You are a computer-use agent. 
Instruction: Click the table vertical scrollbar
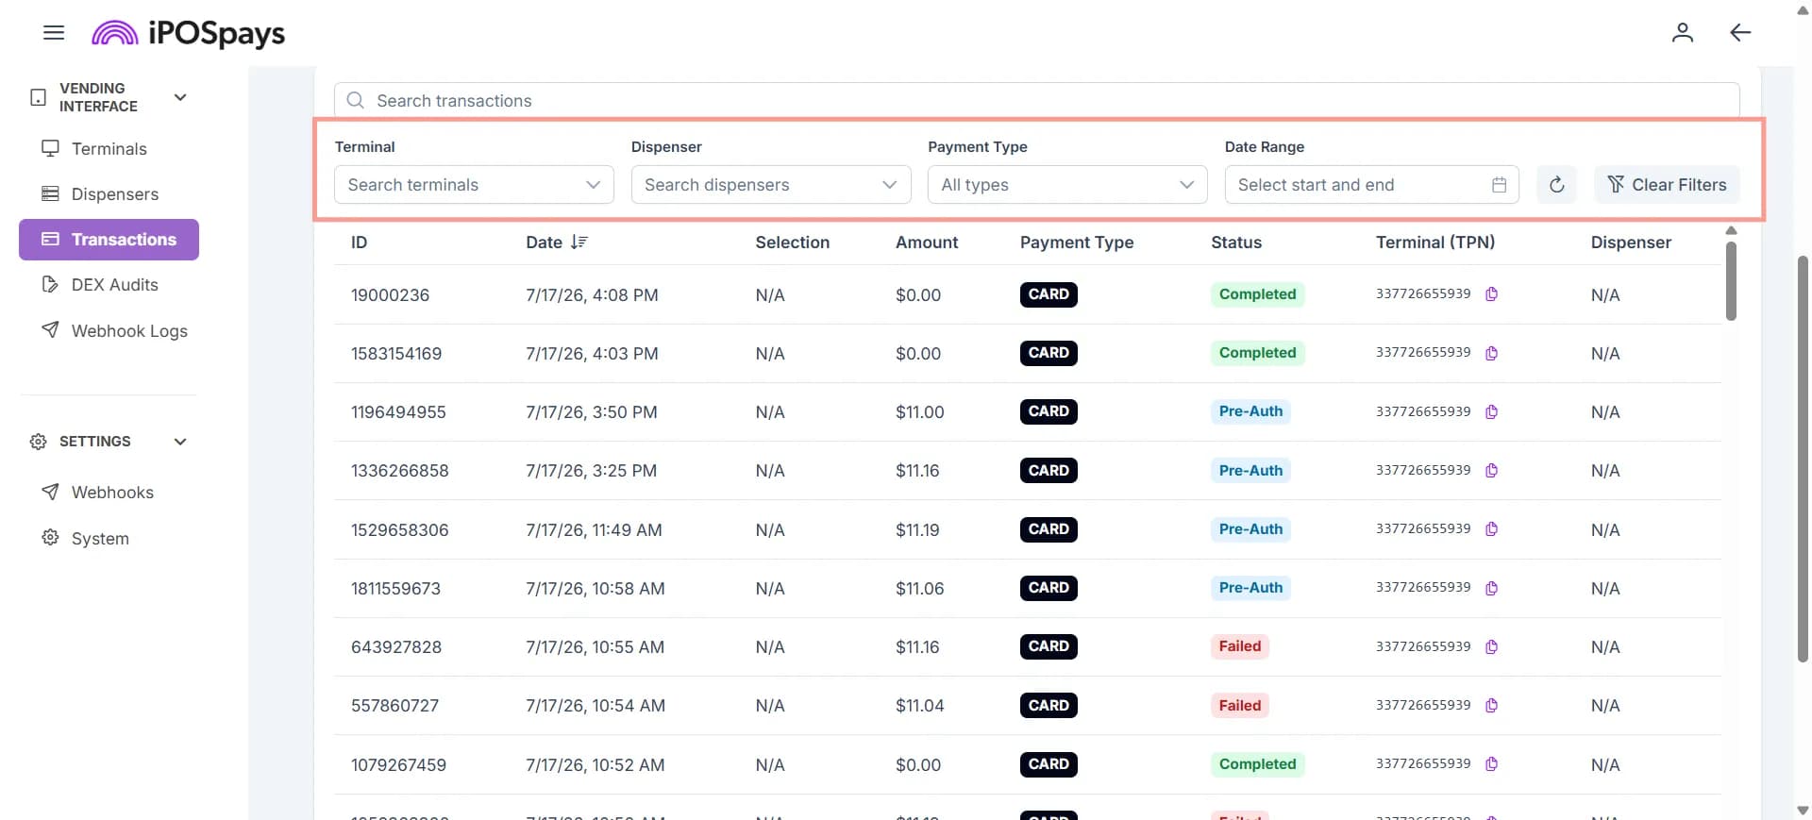point(1731,281)
